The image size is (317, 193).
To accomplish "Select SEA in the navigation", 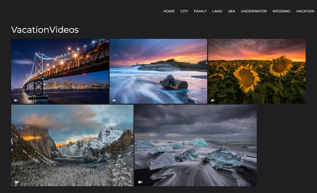I will tap(232, 11).
